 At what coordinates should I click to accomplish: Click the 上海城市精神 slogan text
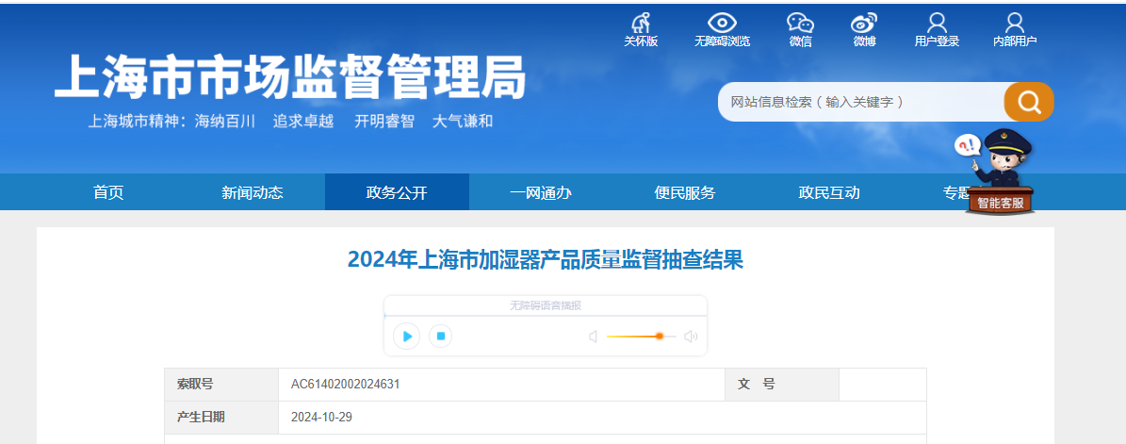click(290, 122)
